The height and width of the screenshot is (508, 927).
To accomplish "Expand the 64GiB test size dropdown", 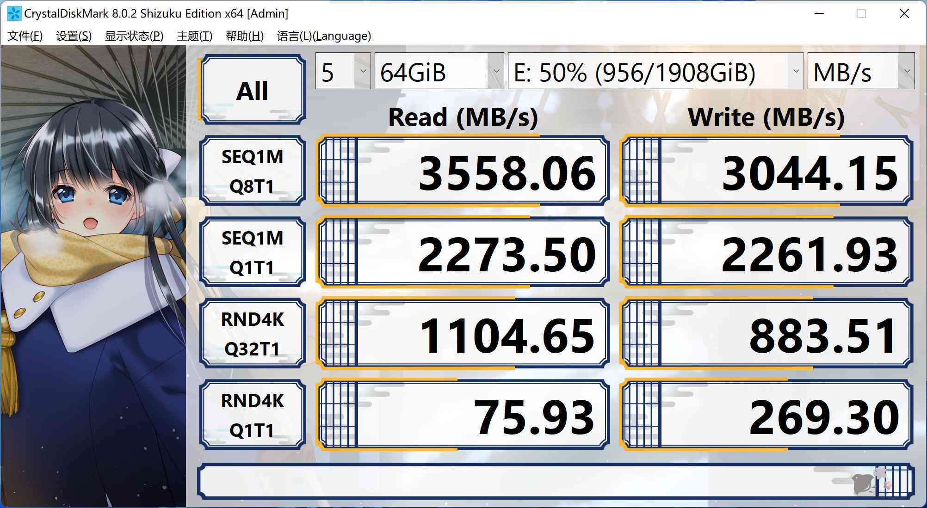I will pos(439,71).
